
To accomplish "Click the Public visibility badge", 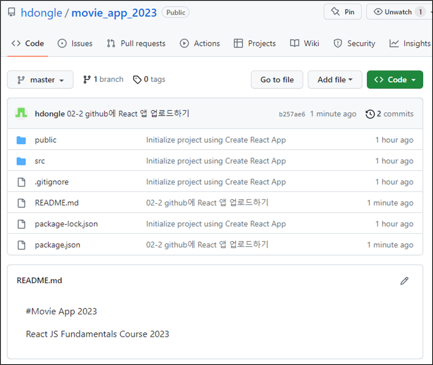I will (176, 12).
